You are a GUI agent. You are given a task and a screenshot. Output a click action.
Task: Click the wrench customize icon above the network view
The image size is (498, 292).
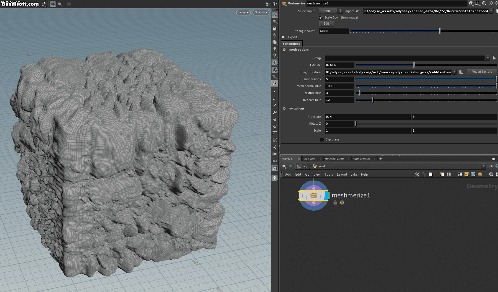[x=417, y=174]
